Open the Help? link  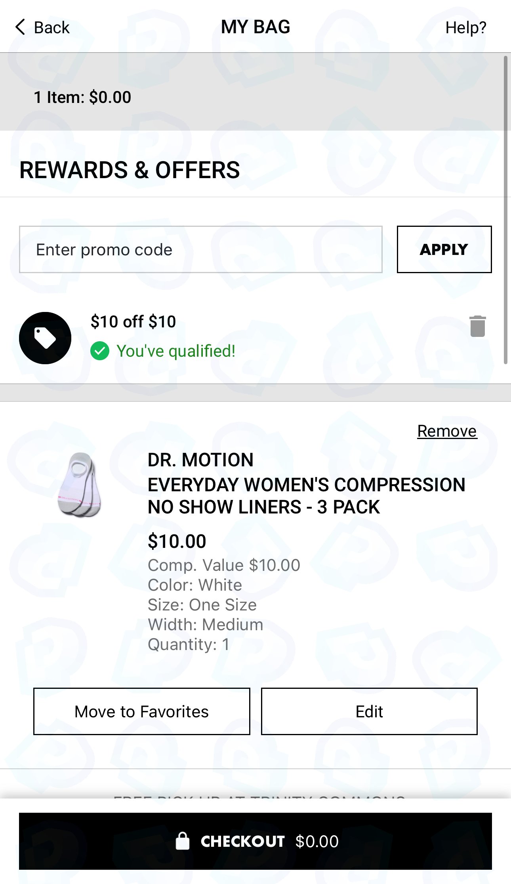coord(466,28)
